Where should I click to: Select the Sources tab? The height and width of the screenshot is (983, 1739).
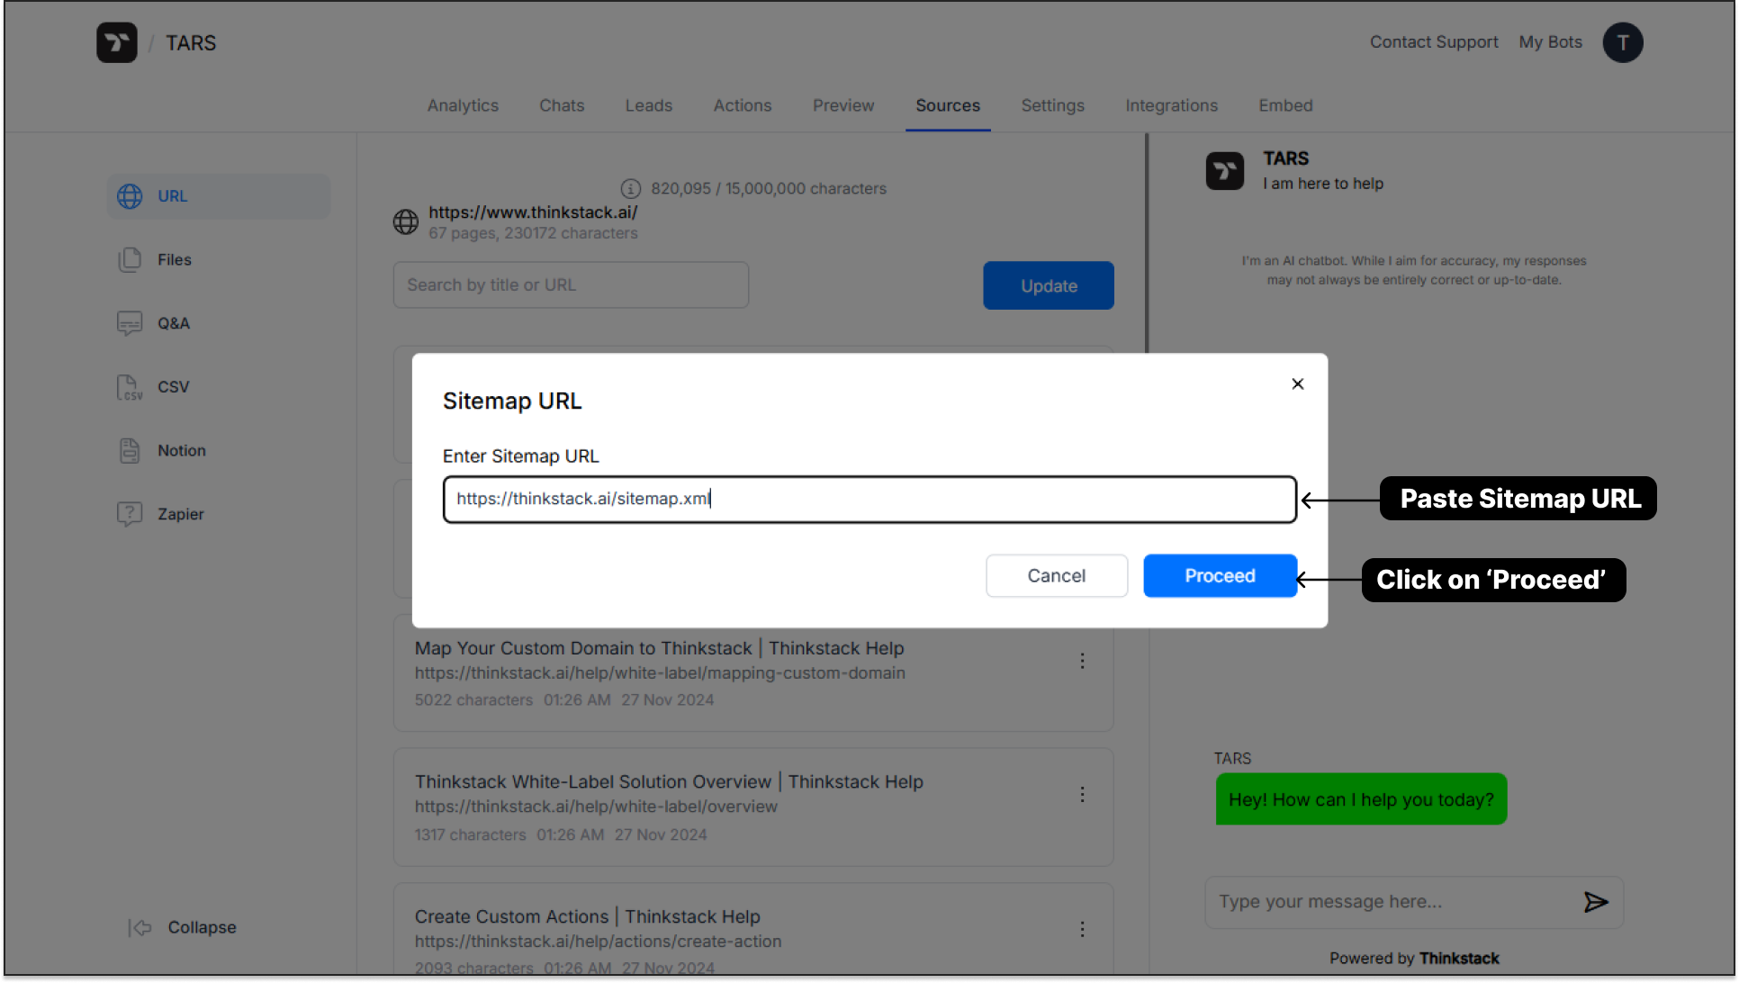click(x=948, y=105)
